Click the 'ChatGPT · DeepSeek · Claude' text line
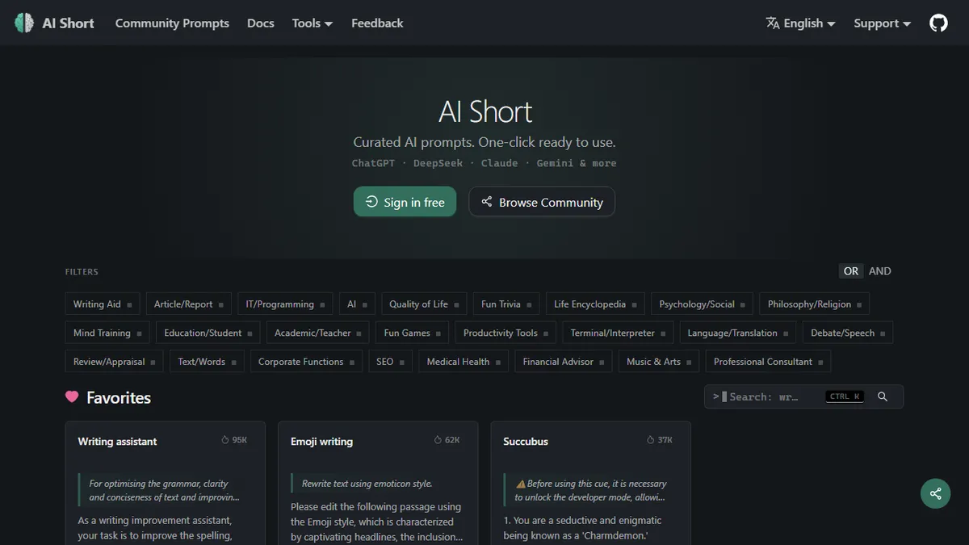The height and width of the screenshot is (545, 969). 484,163
